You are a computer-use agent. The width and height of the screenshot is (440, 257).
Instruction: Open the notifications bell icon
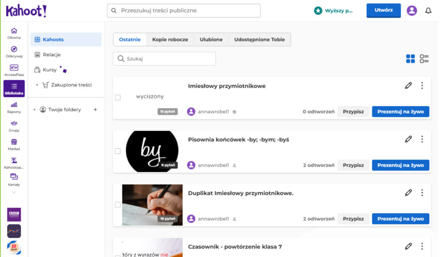pyautogui.click(x=428, y=11)
